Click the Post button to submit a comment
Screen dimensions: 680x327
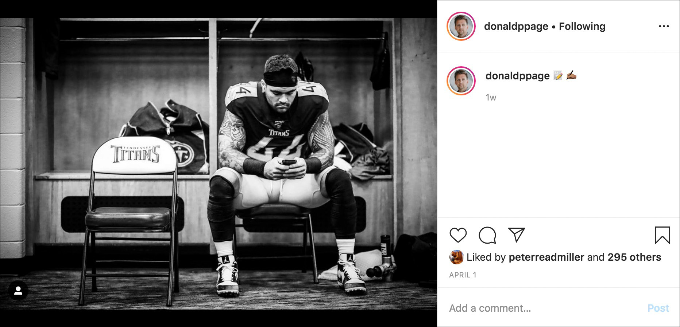tap(658, 308)
